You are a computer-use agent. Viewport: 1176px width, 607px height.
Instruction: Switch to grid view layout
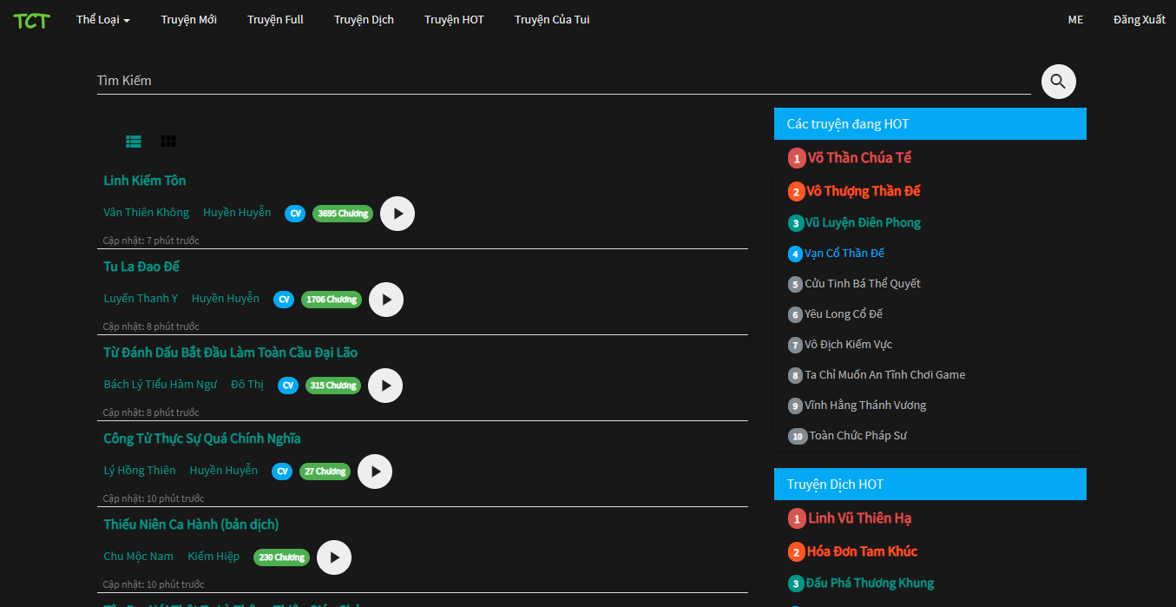(168, 142)
